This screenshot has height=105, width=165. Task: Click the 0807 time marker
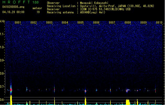(112, 23)
